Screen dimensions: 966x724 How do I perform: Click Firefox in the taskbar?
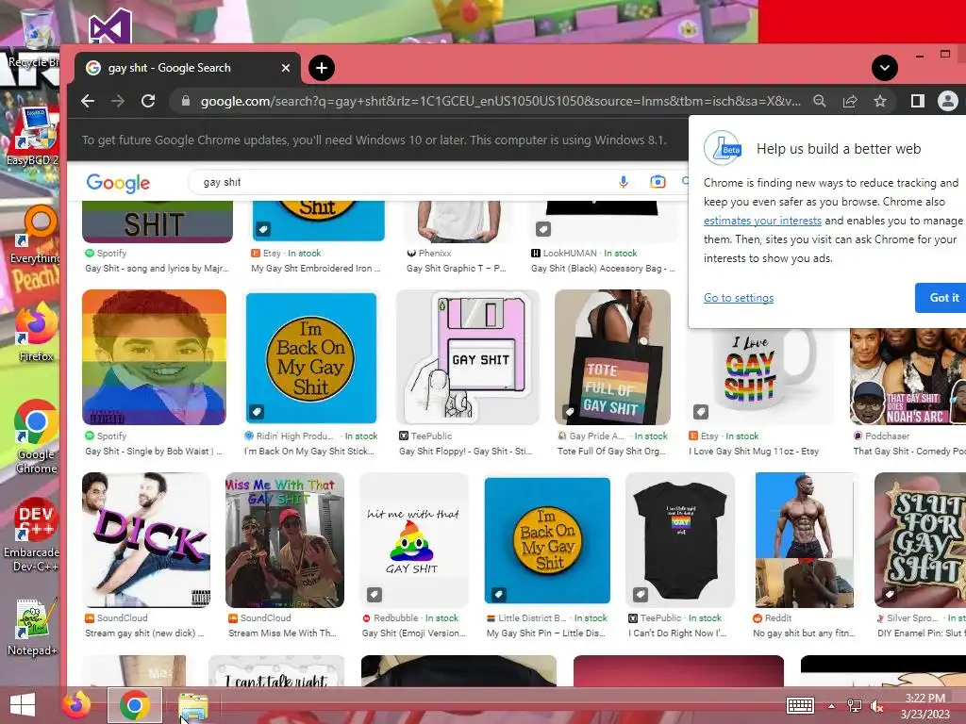pyautogui.click(x=76, y=705)
